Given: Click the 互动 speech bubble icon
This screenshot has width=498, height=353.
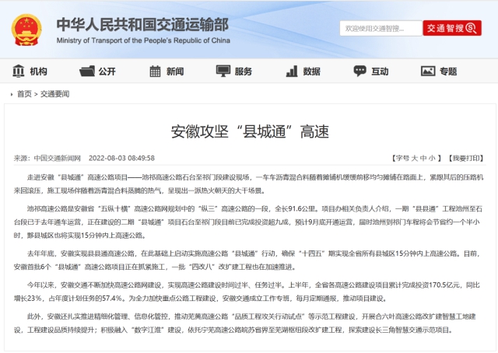Looking at the screenshot, I should 359,72.
